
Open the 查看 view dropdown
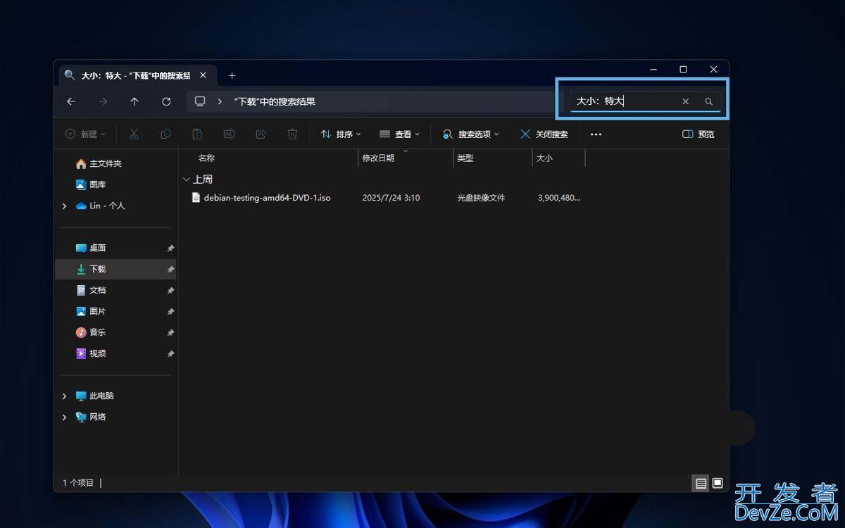click(x=399, y=134)
